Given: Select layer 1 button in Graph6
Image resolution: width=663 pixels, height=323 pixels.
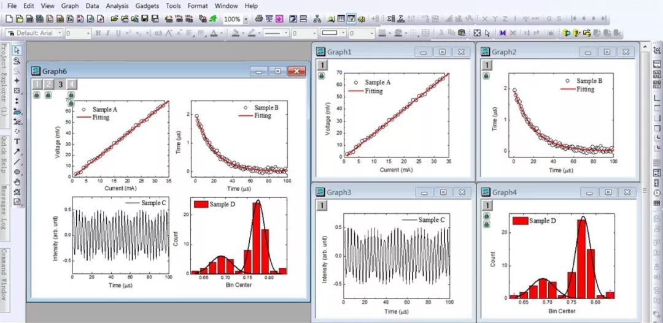Looking at the screenshot, I should tap(37, 85).
